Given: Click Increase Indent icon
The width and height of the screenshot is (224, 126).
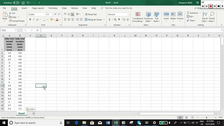Looking at the screenshot, I should [x=81, y=20].
